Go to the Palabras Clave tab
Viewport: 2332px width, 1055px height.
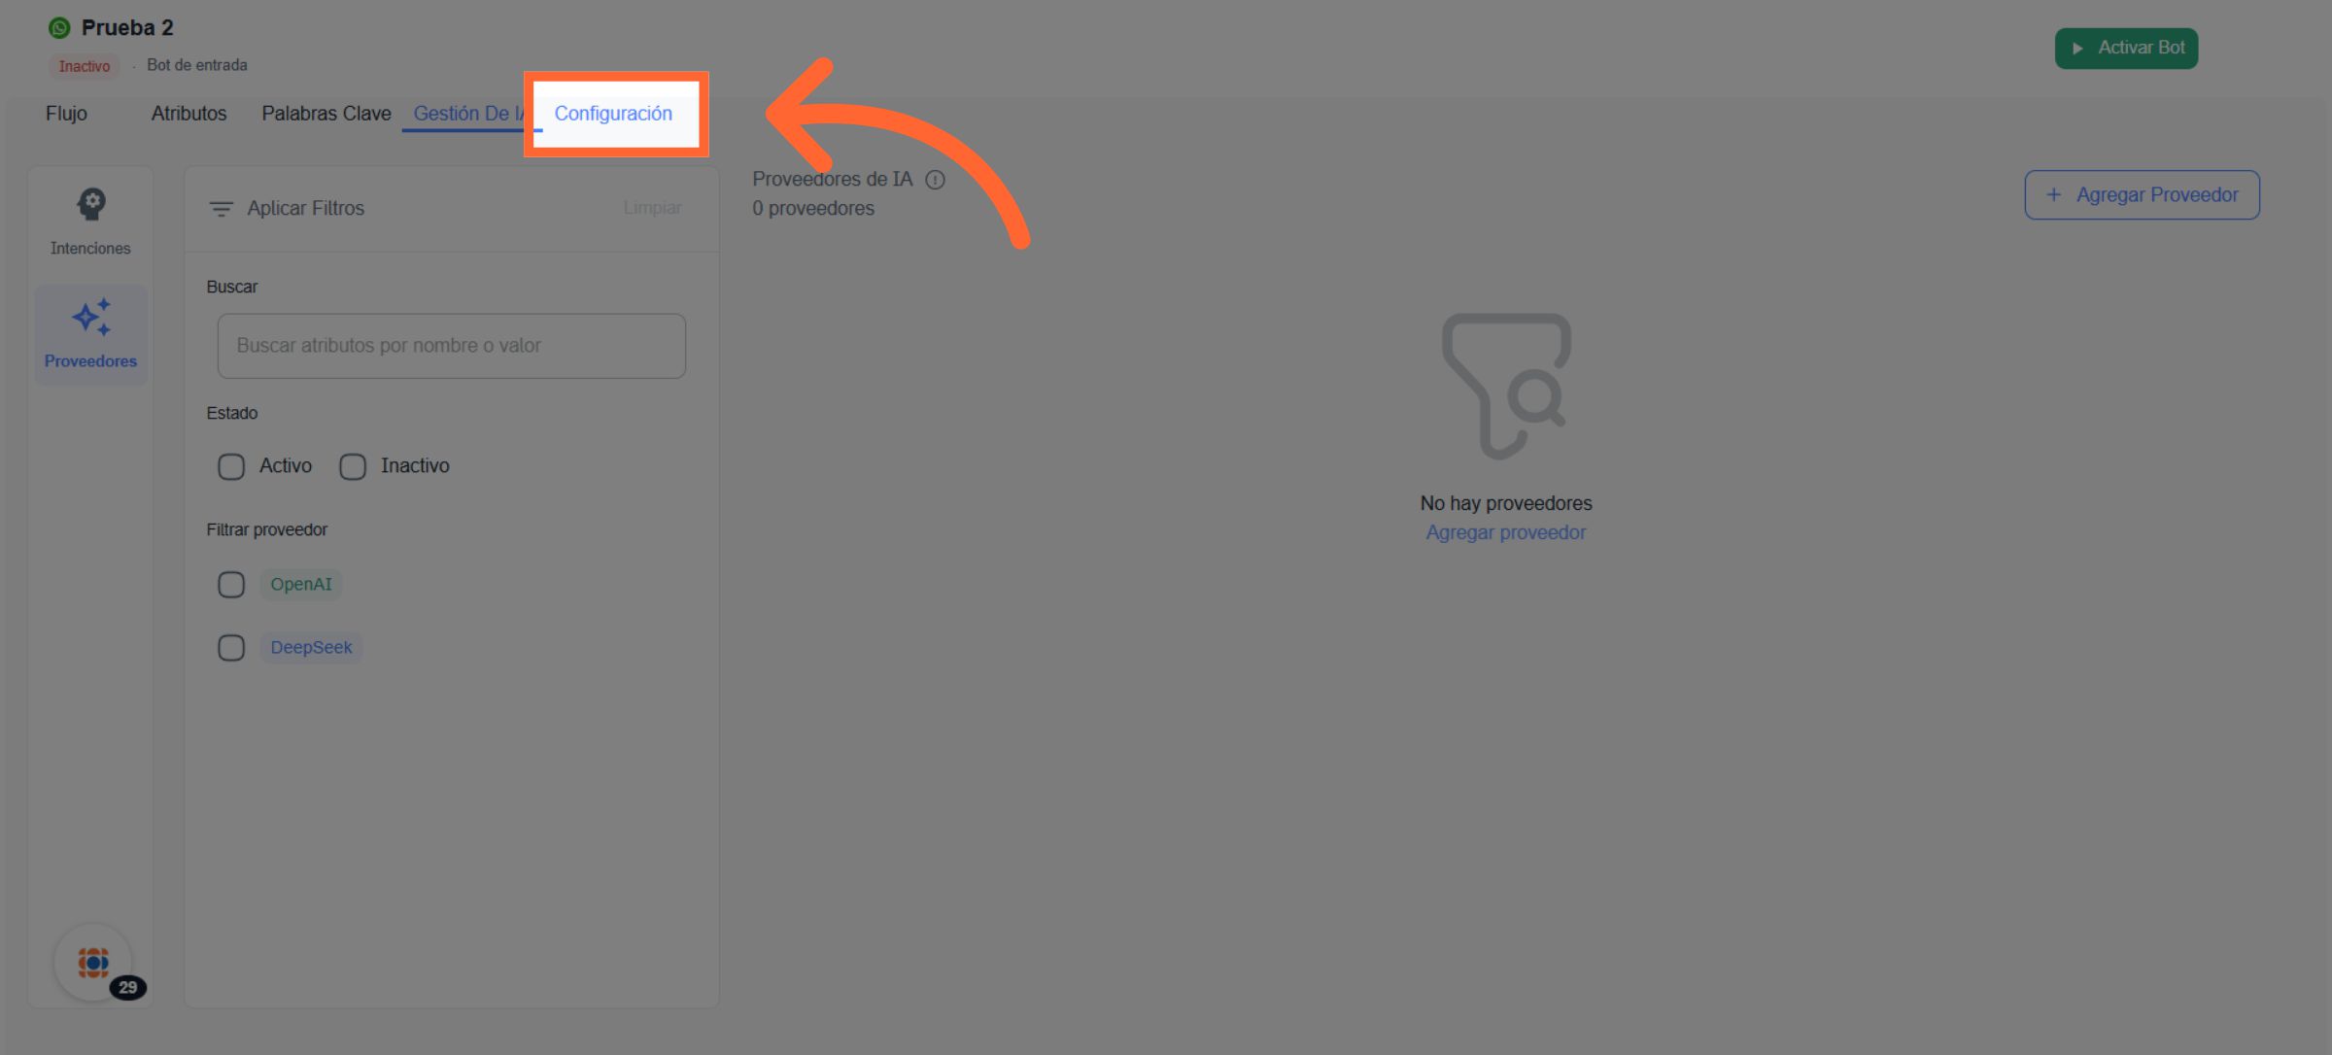[x=326, y=114]
